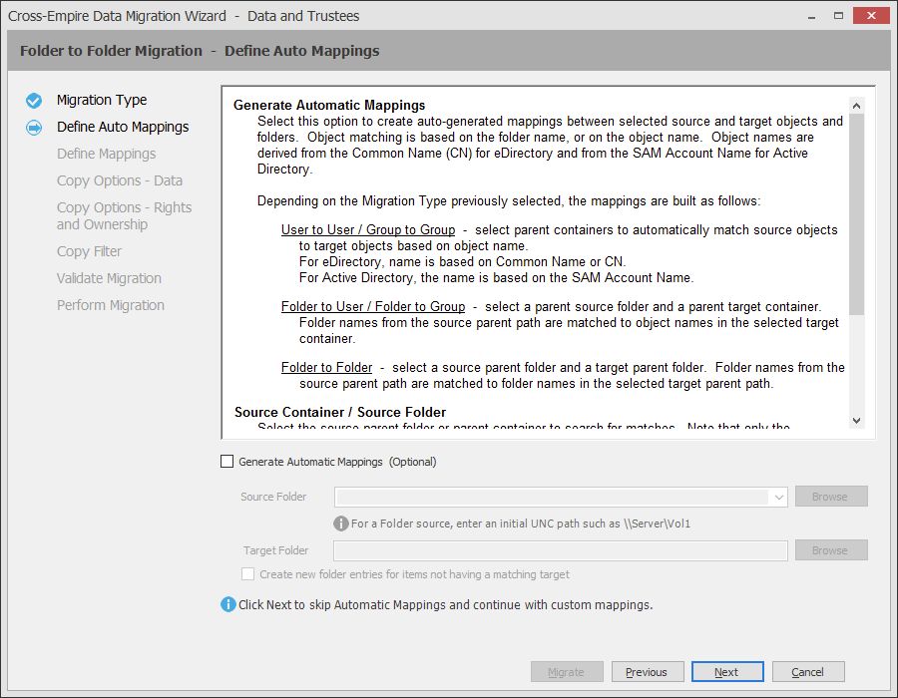The height and width of the screenshot is (698, 898).
Task: Enable Generate Automatic Mappings checkbox
Action: click(226, 462)
